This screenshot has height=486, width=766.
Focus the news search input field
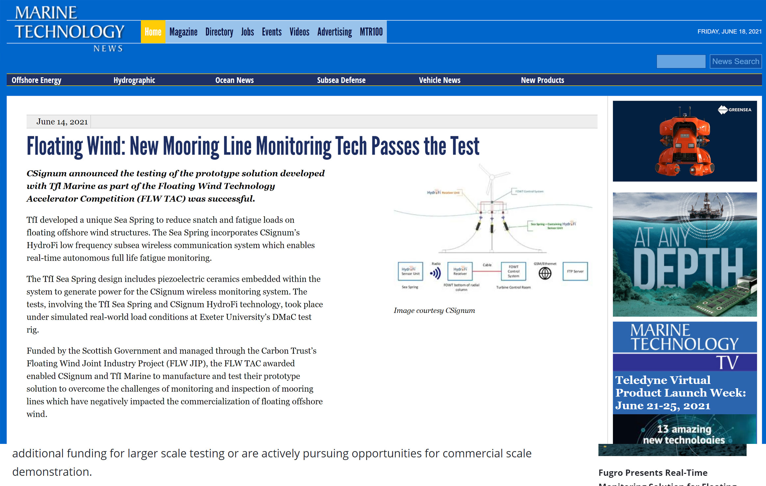pos(681,62)
